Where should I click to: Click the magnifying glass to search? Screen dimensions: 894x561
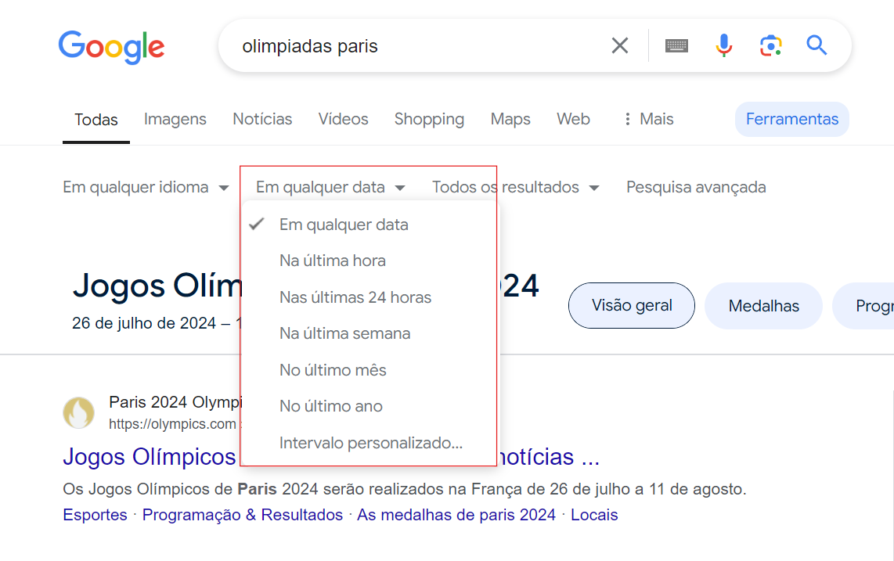[816, 45]
